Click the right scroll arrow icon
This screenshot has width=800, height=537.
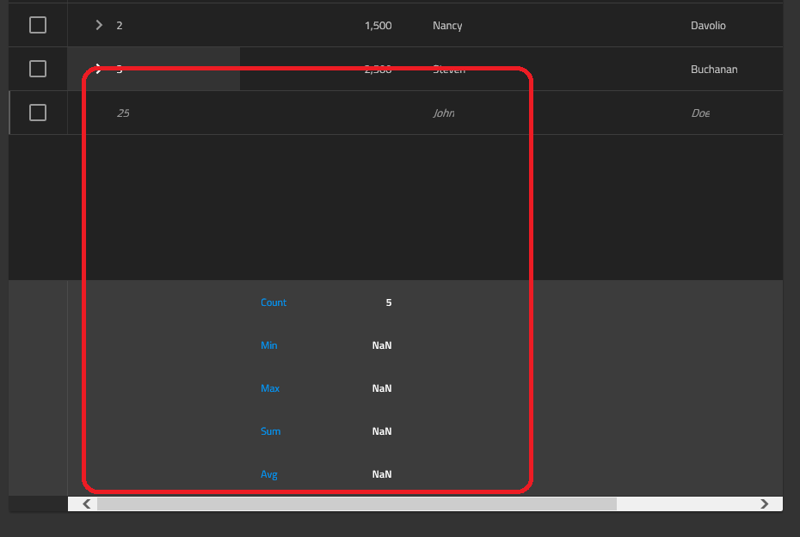(765, 503)
